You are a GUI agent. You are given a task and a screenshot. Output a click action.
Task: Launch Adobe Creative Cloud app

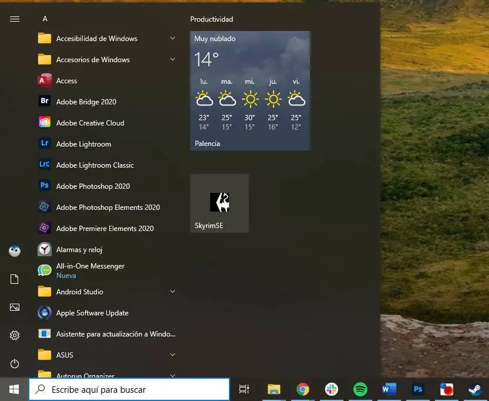point(90,123)
